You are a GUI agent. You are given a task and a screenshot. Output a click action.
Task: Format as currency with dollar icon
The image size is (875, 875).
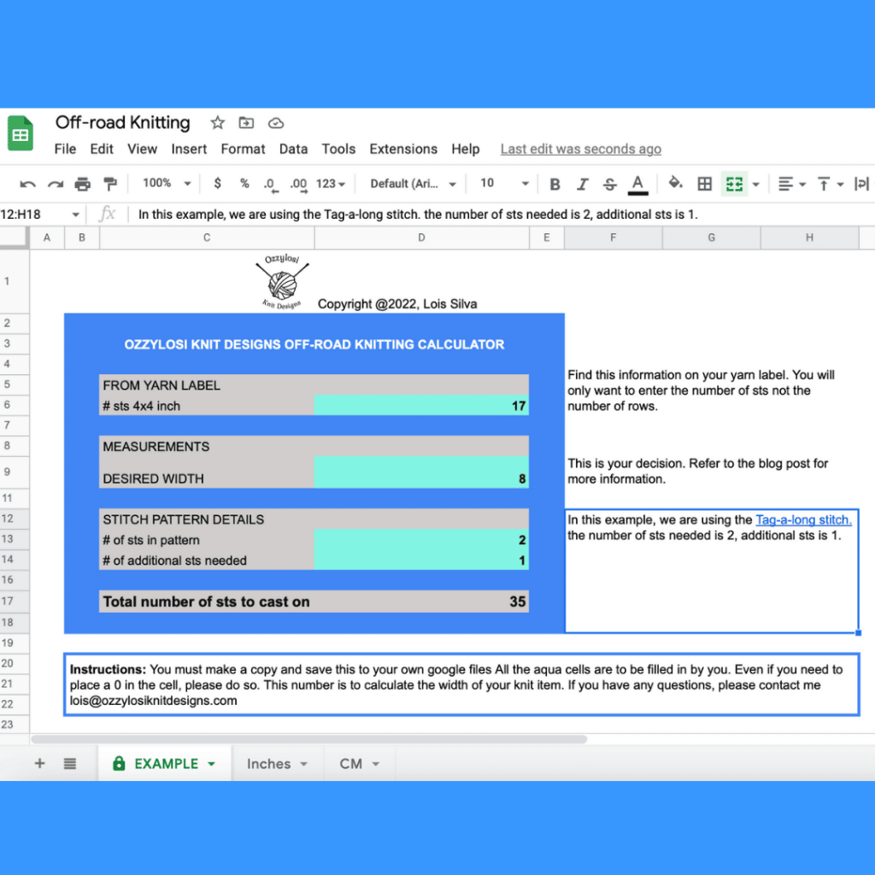coord(218,183)
